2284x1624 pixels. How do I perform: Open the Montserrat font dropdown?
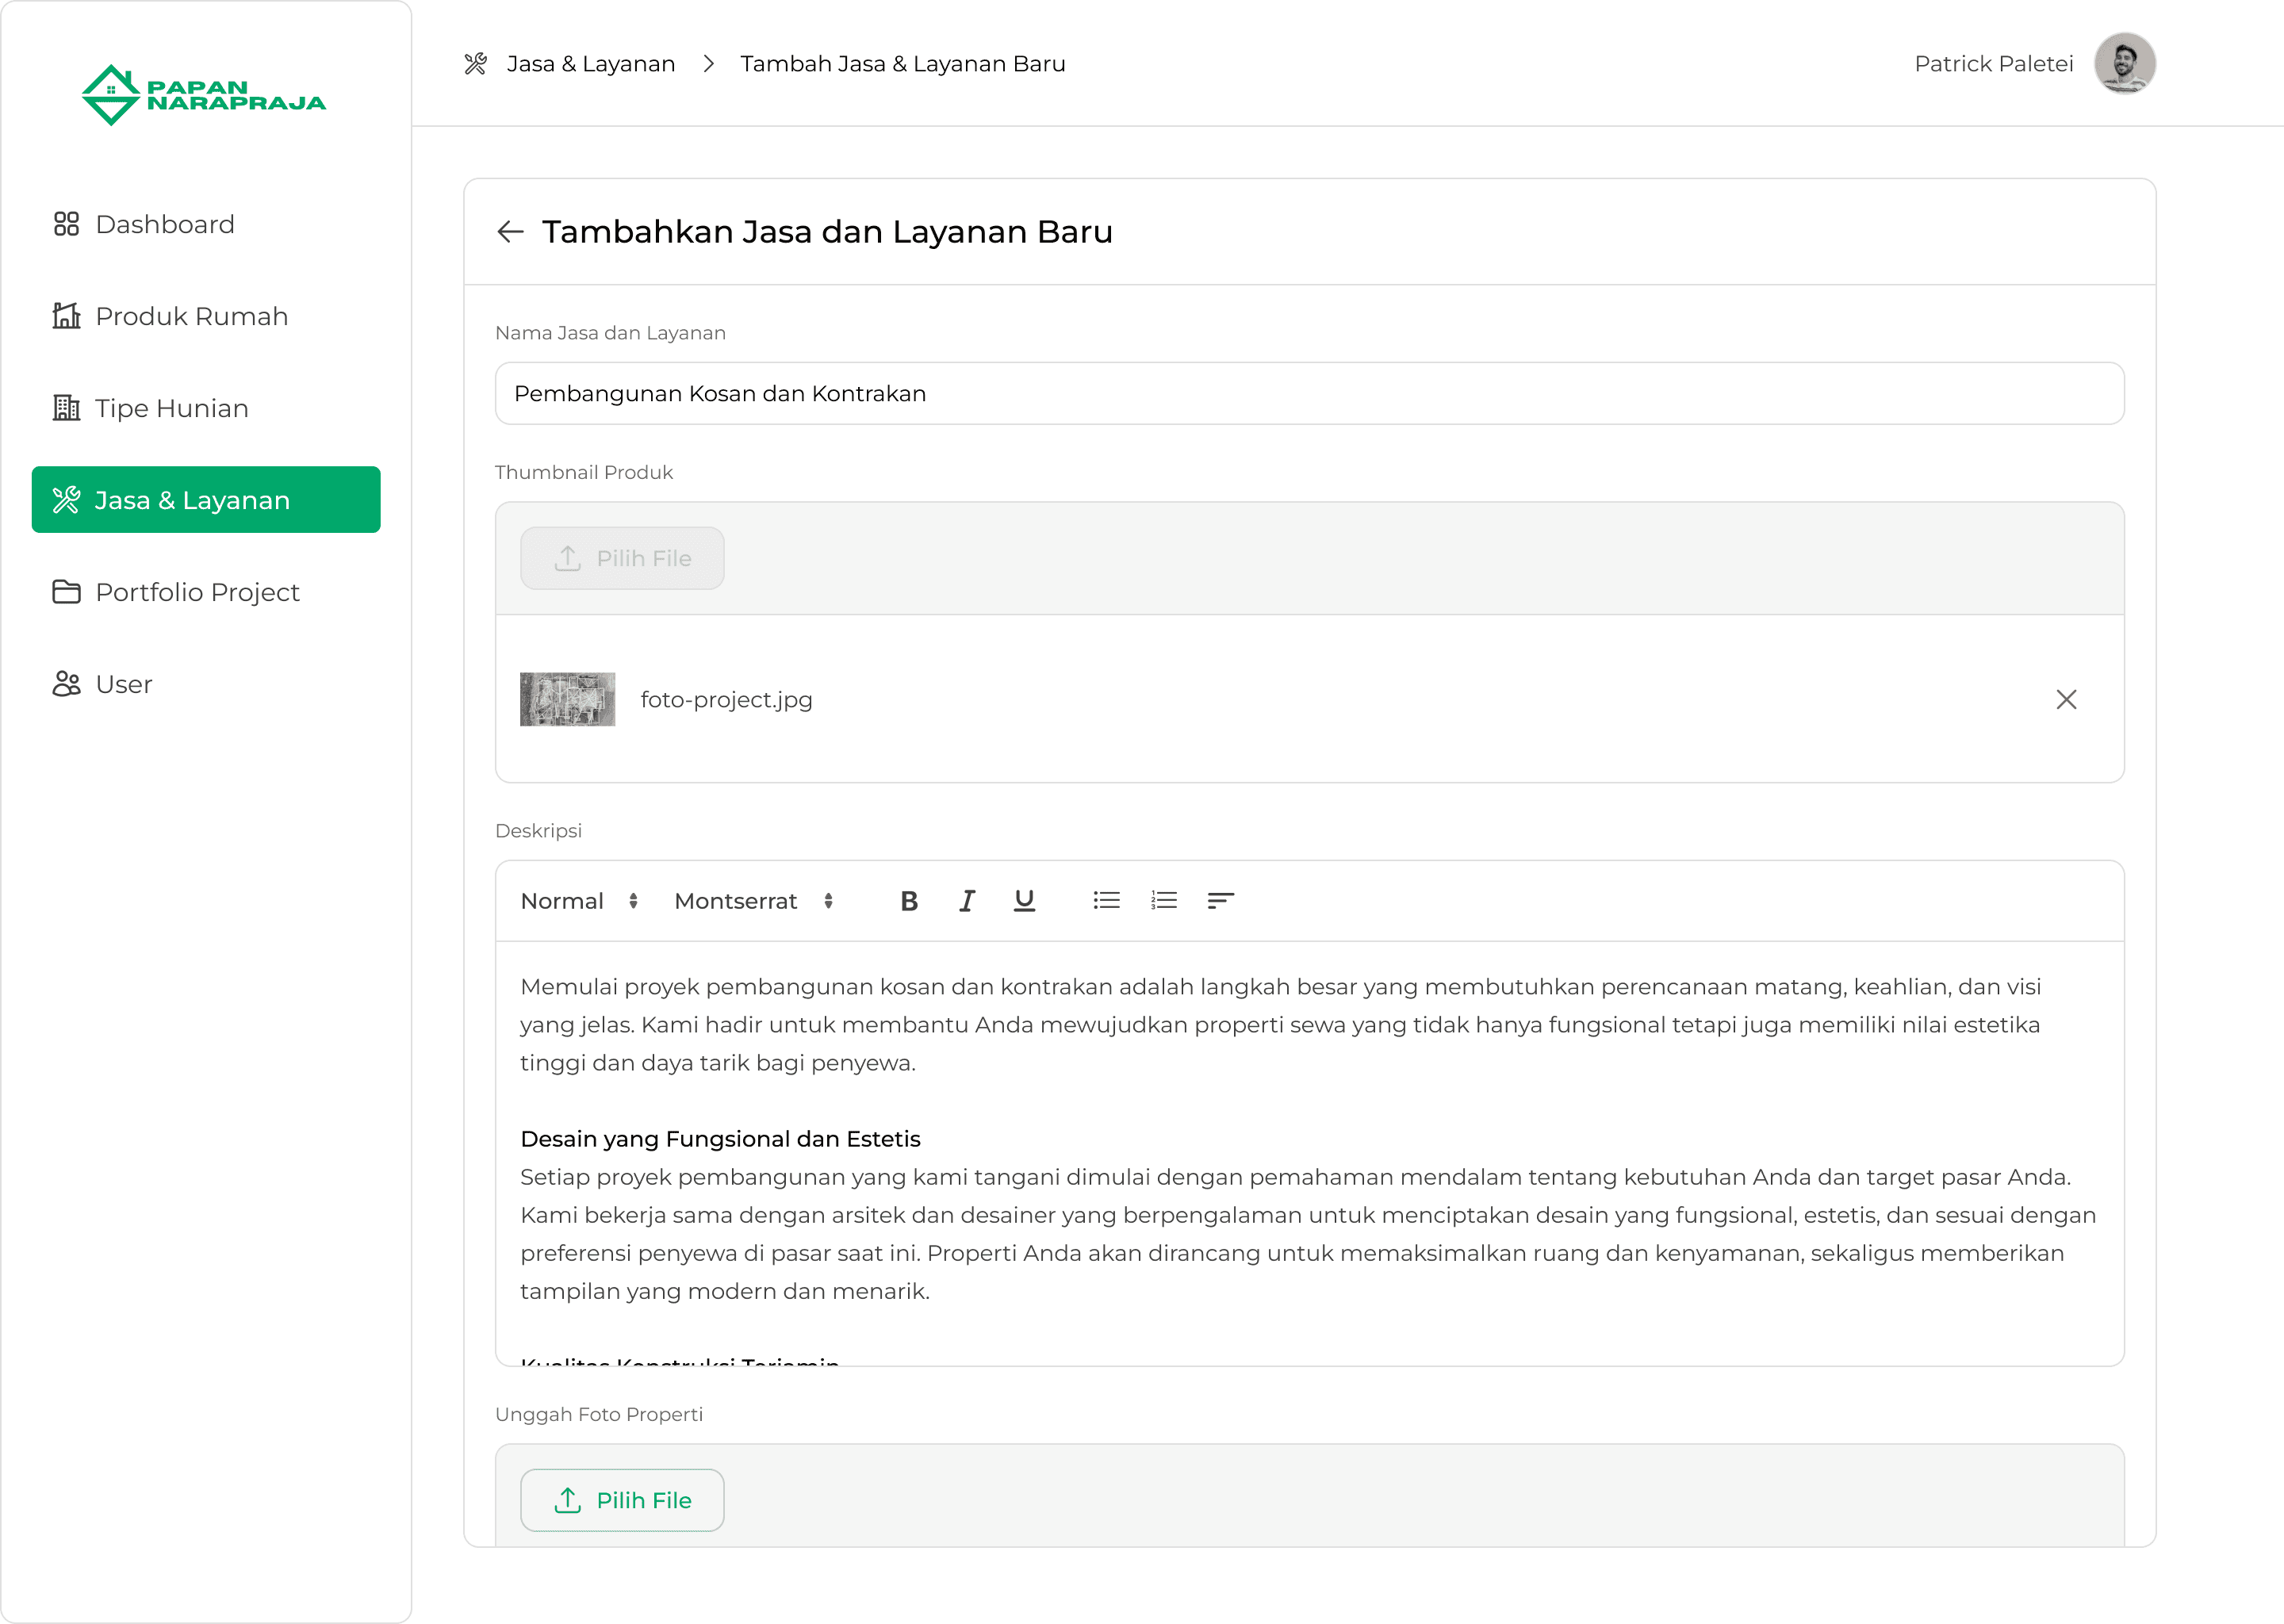[753, 901]
